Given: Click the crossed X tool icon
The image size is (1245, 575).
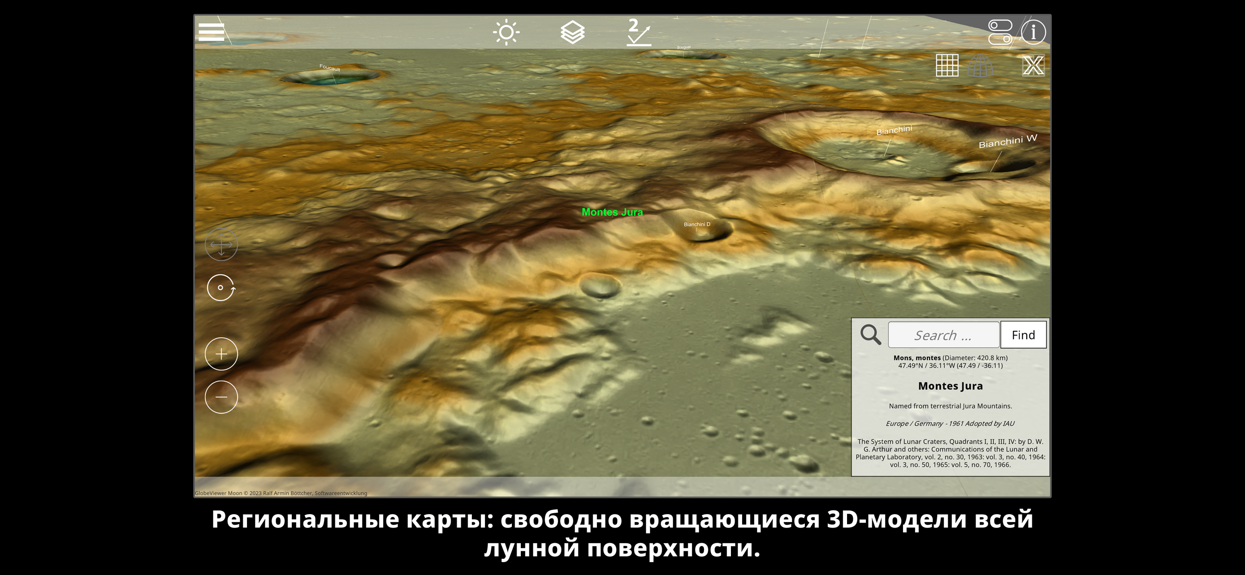Looking at the screenshot, I should (1033, 65).
